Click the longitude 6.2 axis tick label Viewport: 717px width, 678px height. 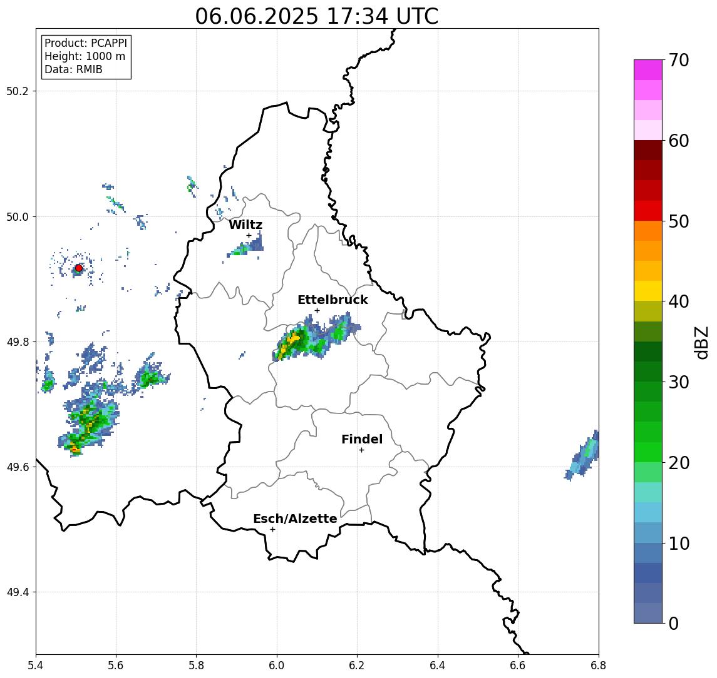[x=357, y=665]
